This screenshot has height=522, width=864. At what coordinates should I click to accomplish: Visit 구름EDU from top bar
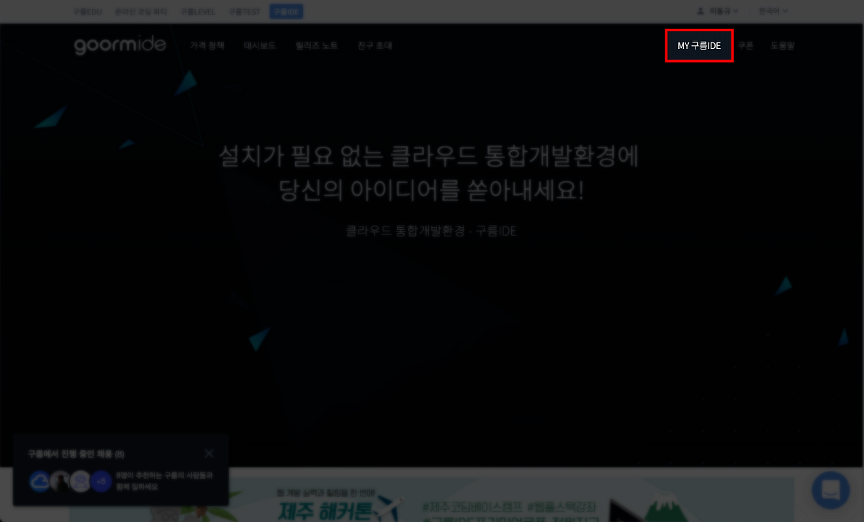pos(86,11)
